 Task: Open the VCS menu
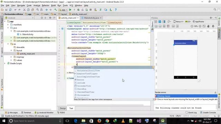click(71, 6)
